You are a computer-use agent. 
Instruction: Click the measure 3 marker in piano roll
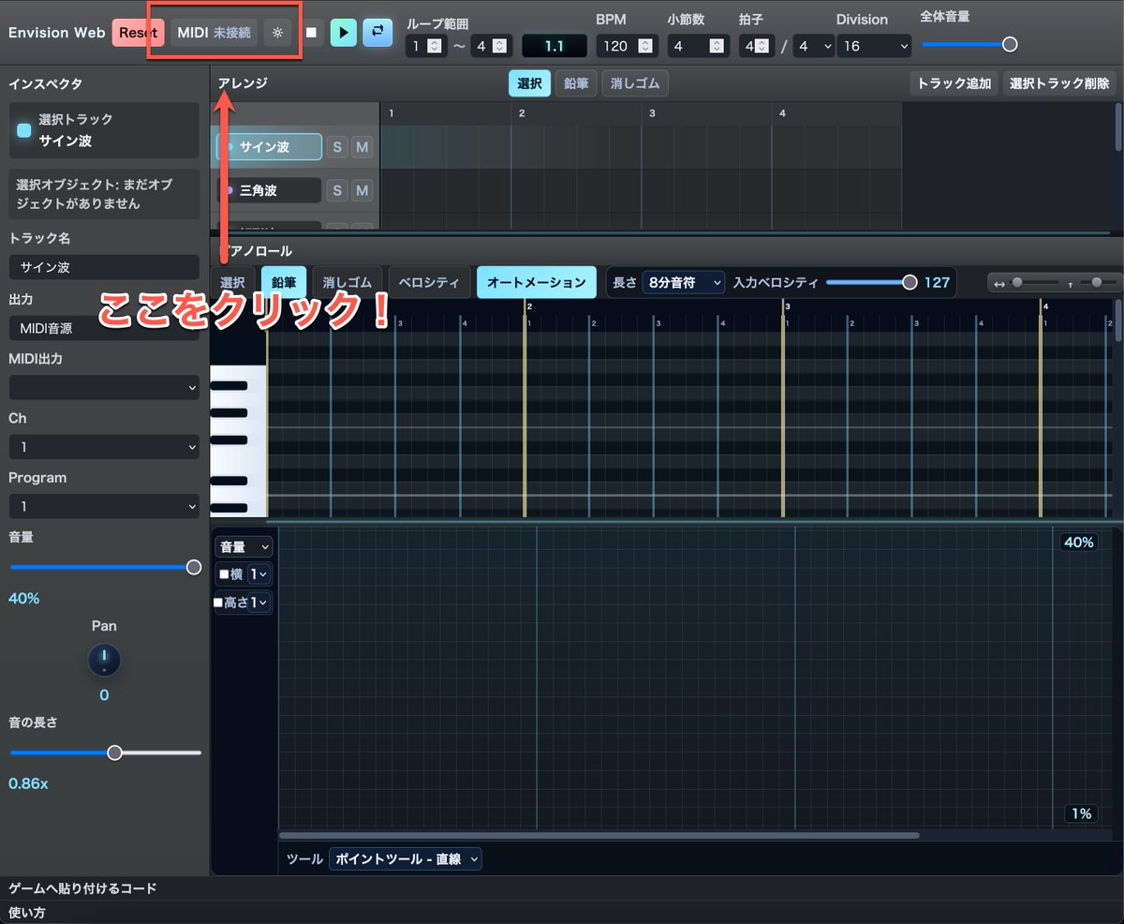click(x=788, y=306)
